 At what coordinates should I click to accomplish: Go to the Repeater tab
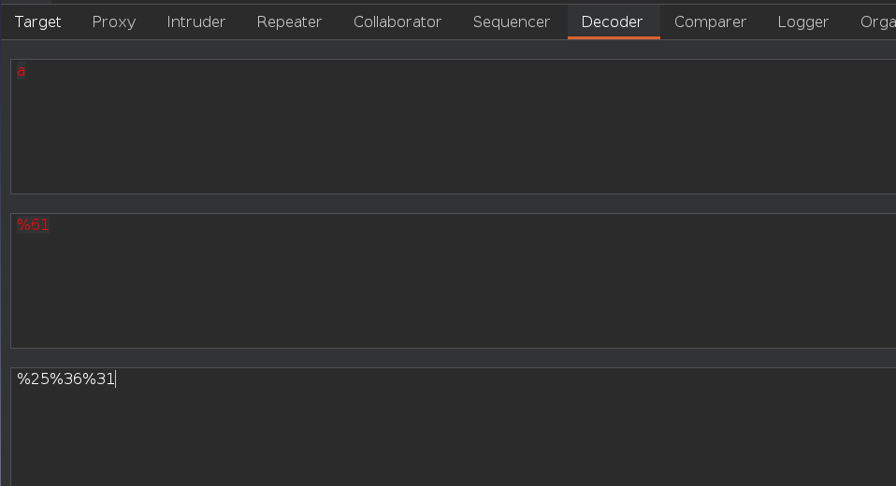click(289, 21)
